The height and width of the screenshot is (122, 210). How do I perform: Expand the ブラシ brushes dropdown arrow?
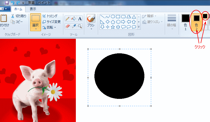pyautogui.click(x=91, y=29)
